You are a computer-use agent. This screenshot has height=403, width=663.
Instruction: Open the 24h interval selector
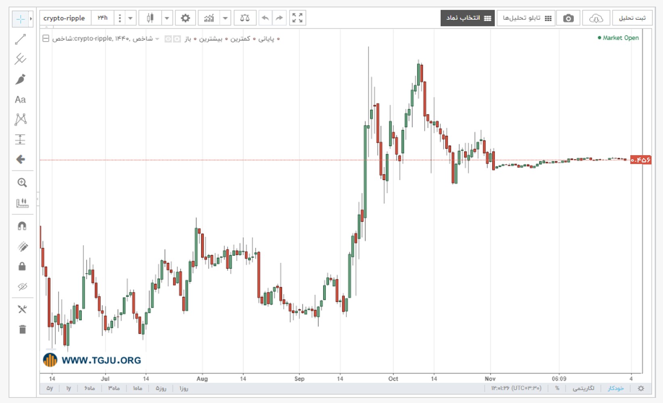click(x=103, y=18)
